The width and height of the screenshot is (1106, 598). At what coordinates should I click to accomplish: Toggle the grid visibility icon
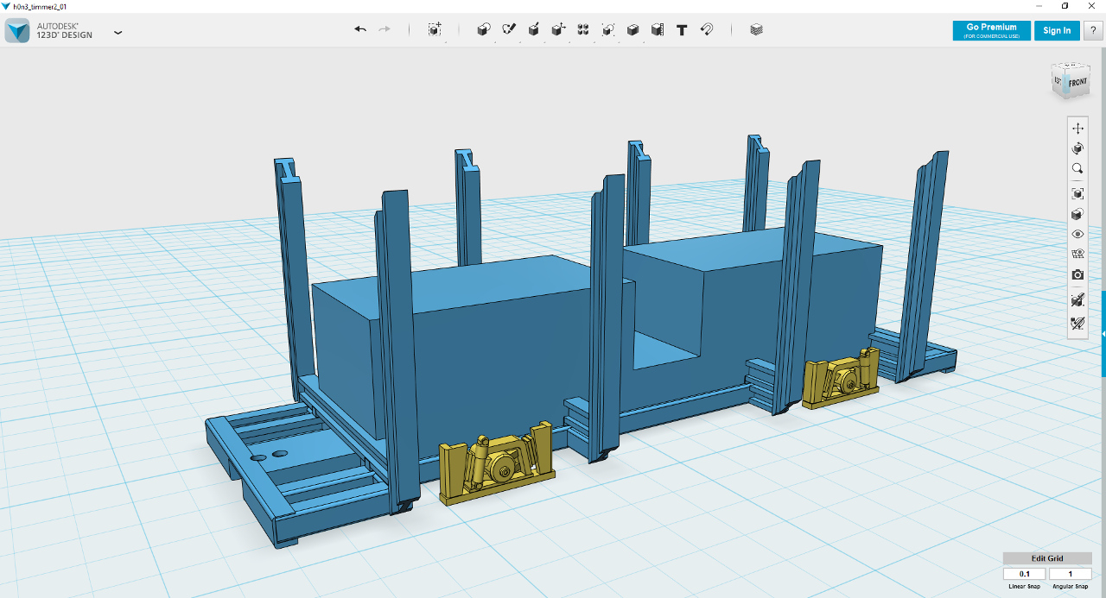[1077, 254]
